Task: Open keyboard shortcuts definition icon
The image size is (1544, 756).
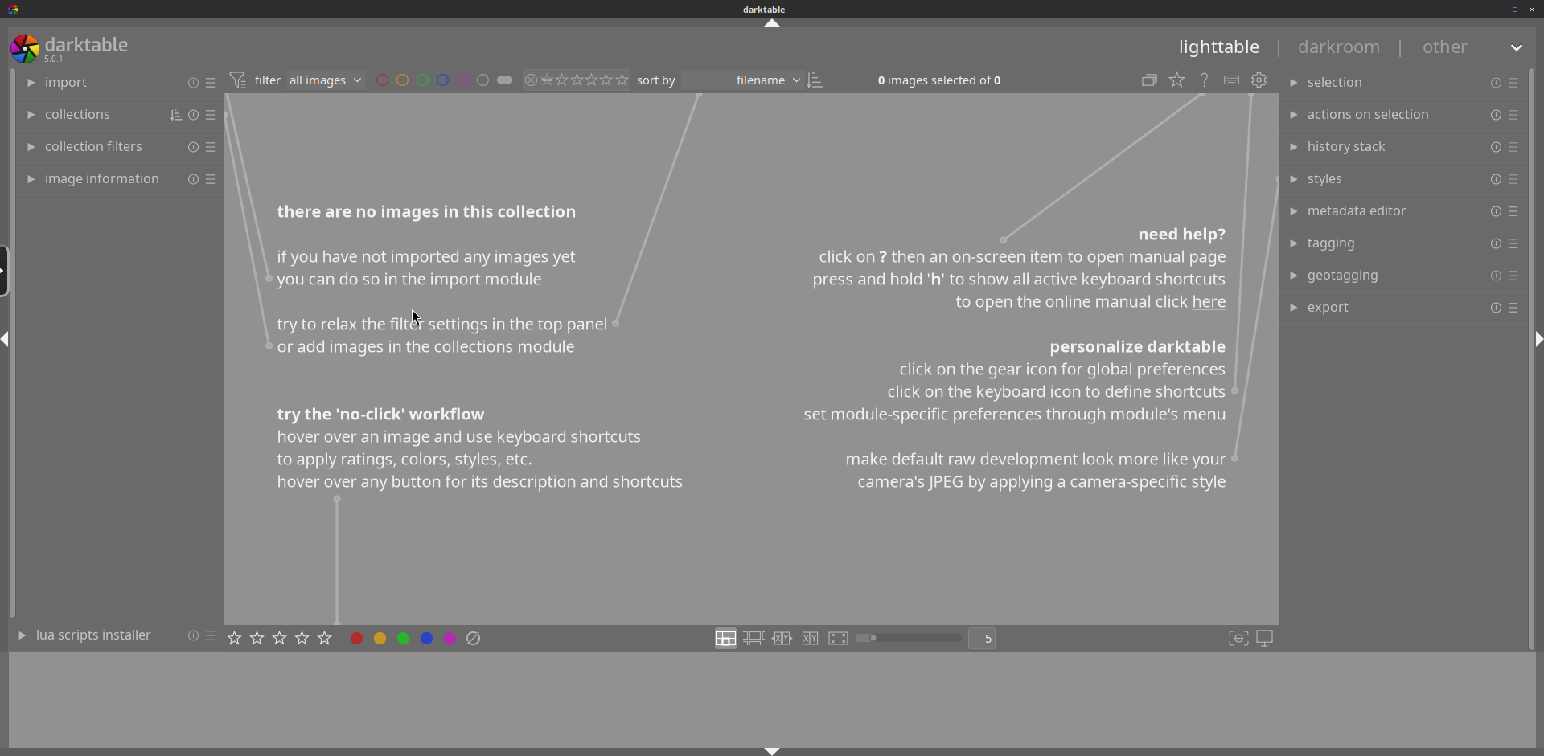Action: coord(1231,80)
